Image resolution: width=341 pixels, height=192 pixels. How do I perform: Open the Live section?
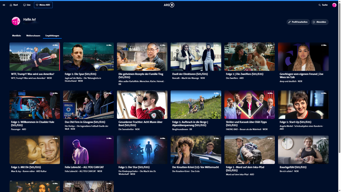(x=27, y=5)
